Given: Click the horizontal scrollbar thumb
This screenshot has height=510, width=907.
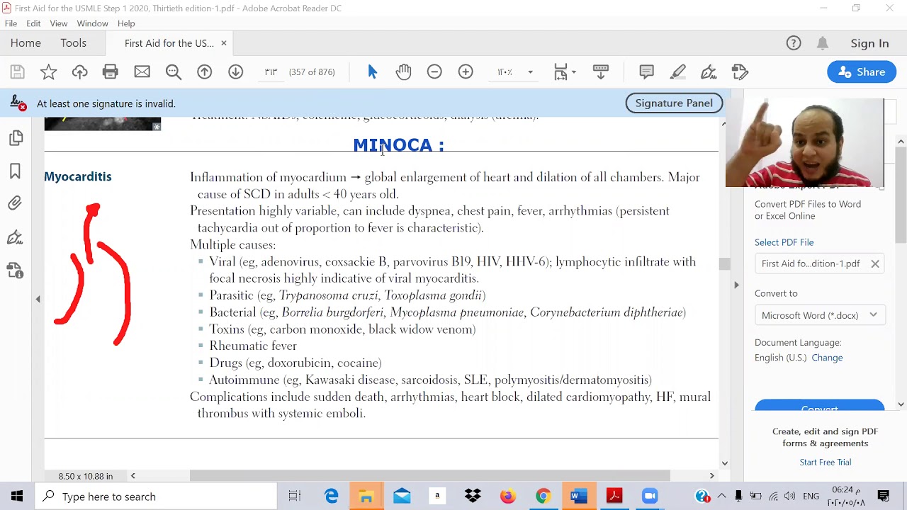Looking at the screenshot, I should tap(430, 476).
